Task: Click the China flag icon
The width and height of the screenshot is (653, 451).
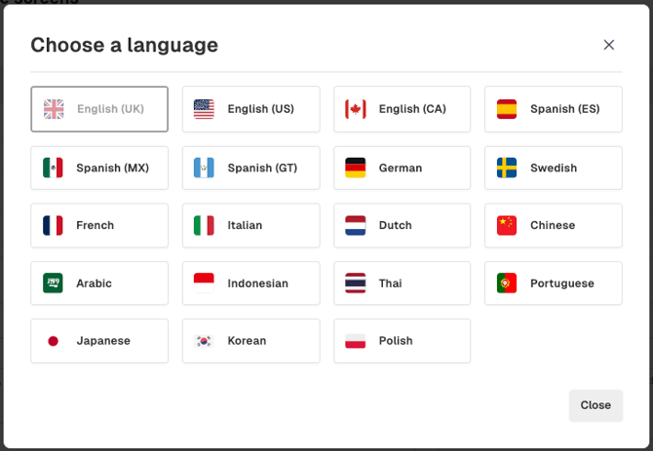Action: (507, 225)
